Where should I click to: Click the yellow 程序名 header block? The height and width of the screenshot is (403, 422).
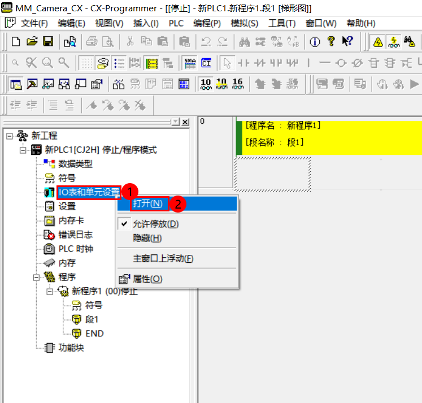coord(330,138)
